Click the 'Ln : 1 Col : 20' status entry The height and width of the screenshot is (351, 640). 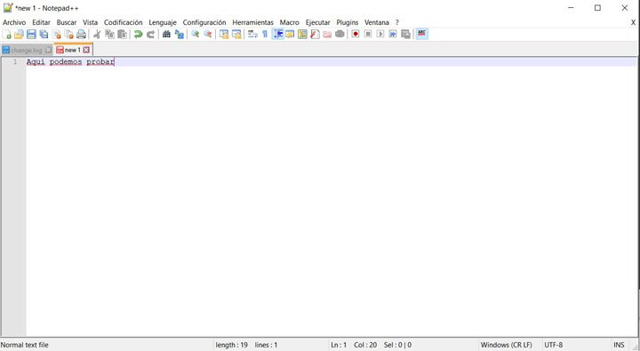coord(354,345)
